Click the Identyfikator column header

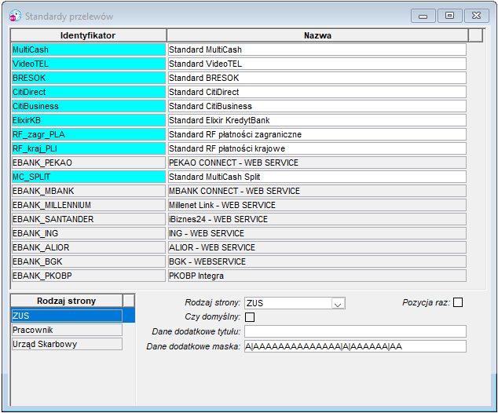(x=88, y=35)
